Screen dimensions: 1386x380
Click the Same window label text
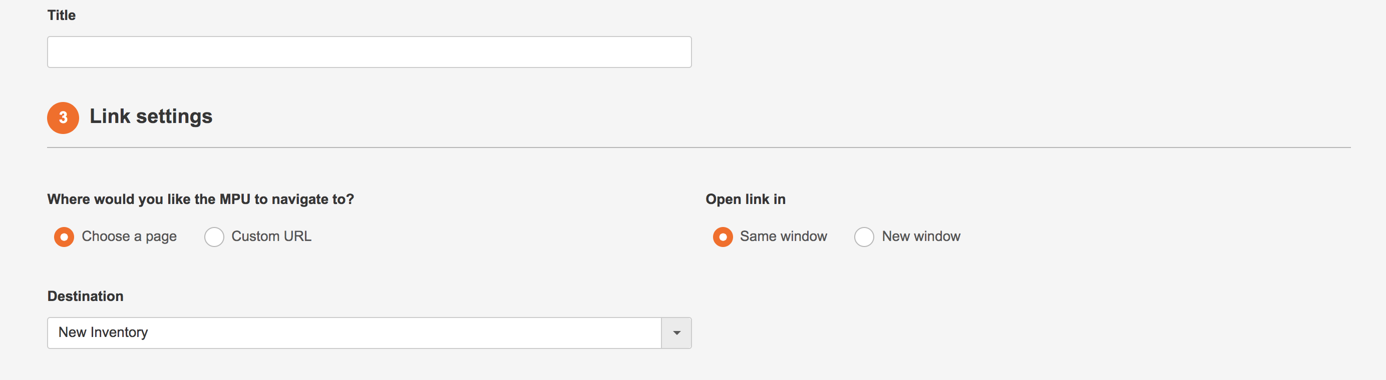click(784, 236)
